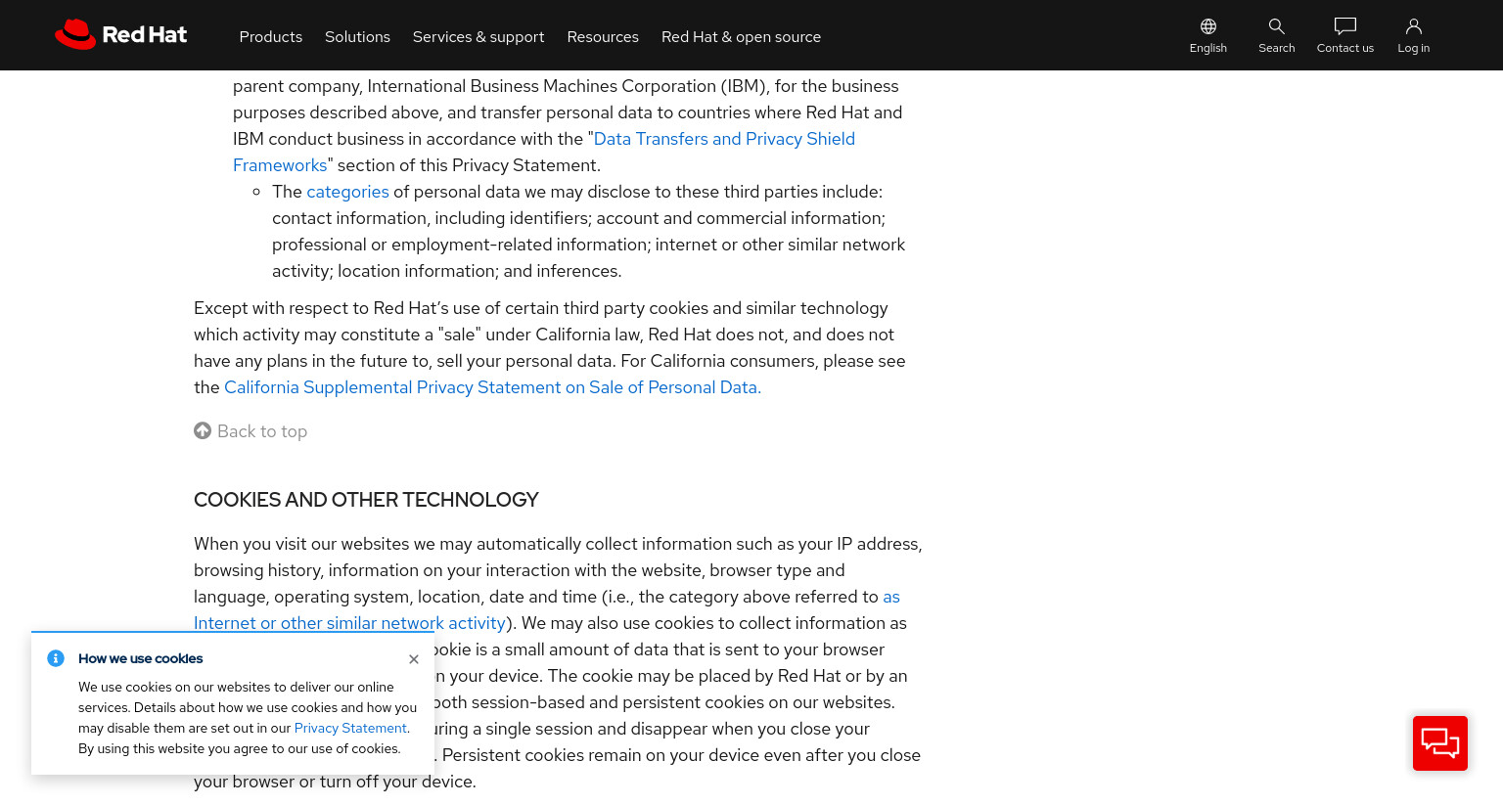Close the cookie notice popup
This screenshot has height=806, width=1503.
coord(414,659)
